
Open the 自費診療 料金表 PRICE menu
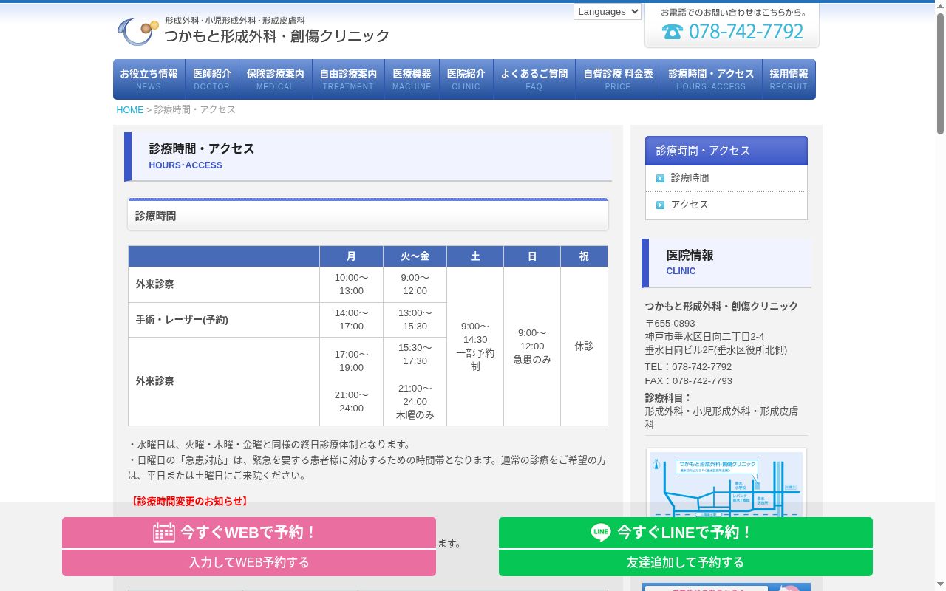click(x=618, y=79)
